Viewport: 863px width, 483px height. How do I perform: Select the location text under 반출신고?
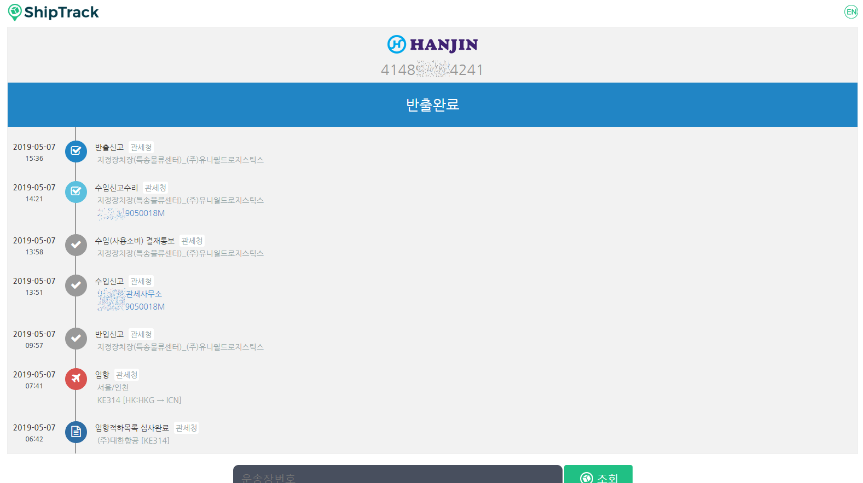pos(181,160)
